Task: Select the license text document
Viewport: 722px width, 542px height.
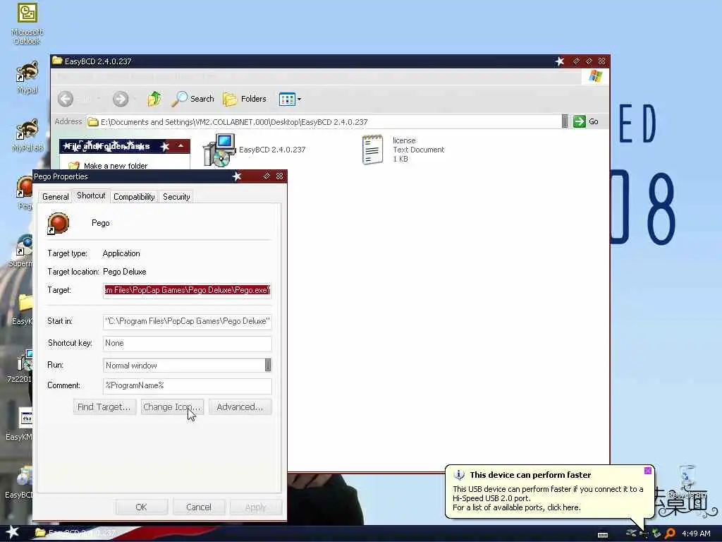Action: pos(403,150)
